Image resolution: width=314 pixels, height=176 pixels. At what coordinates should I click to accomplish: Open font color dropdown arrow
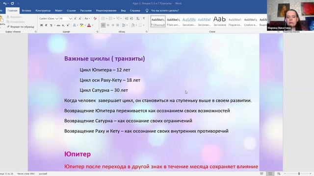coord(93,25)
